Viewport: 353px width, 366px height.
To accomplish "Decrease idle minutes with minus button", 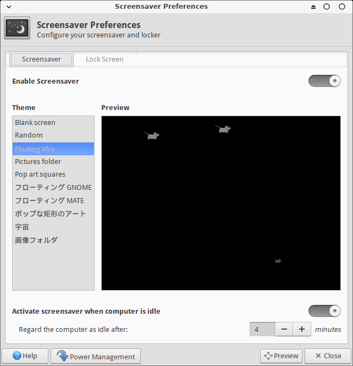I will [x=284, y=329].
